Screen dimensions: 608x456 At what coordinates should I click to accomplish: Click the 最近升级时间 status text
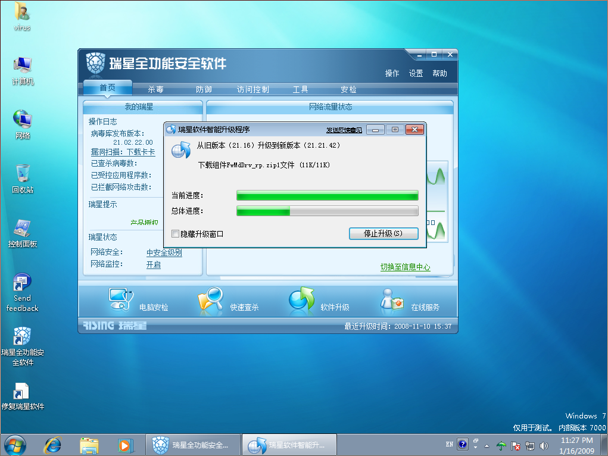click(398, 326)
